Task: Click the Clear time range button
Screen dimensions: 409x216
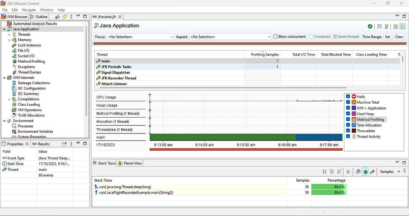Action: tap(399, 36)
